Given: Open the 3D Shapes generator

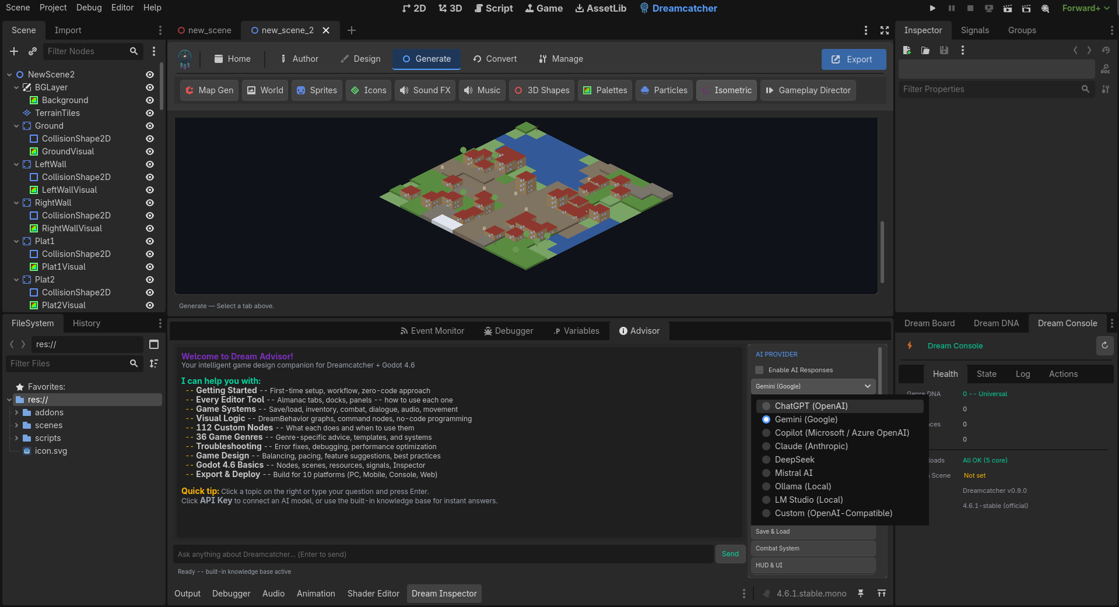Looking at the screenshot, I should [542, 90].
